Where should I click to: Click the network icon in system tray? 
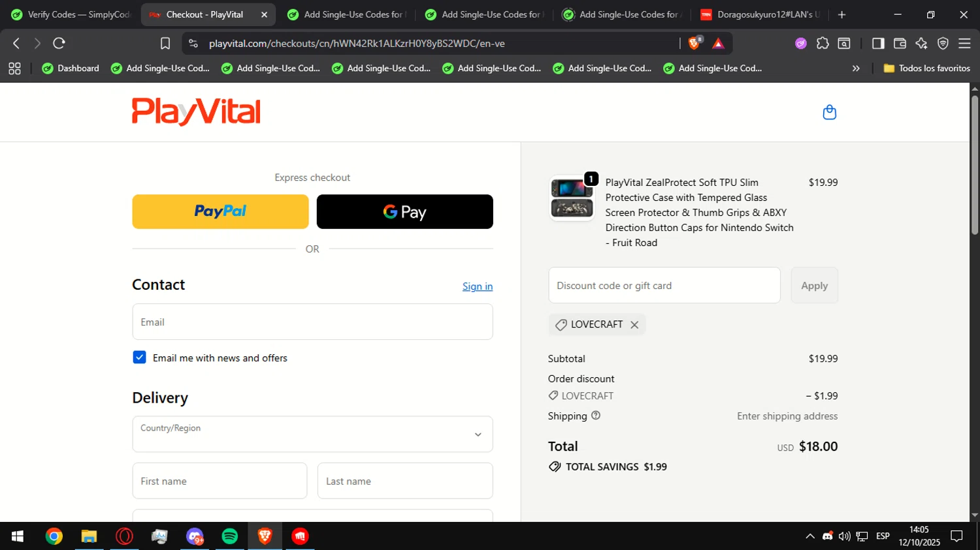click(x=862, y=536)
